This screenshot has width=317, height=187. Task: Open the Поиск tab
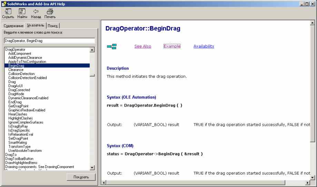[x=53, y=26]
